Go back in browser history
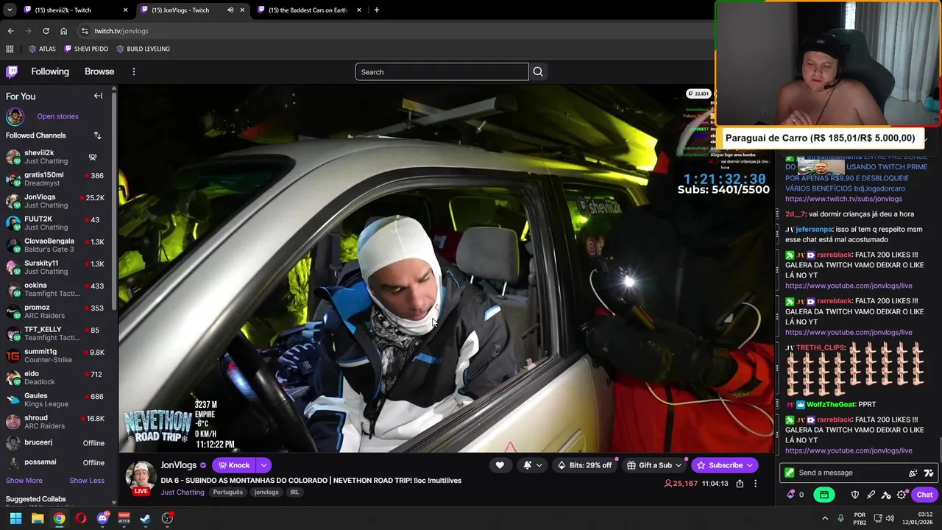942x530 pixels. [x=10, y=31]
